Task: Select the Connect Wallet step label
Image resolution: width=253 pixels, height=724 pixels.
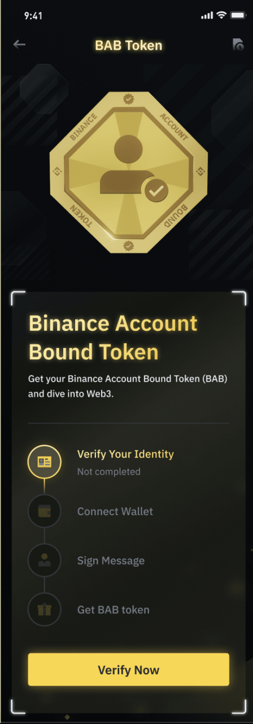Action: 115,511
